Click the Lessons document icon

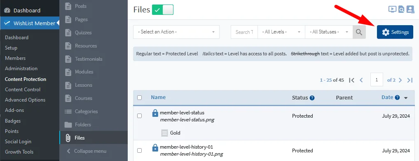click(x=68, y=85)
